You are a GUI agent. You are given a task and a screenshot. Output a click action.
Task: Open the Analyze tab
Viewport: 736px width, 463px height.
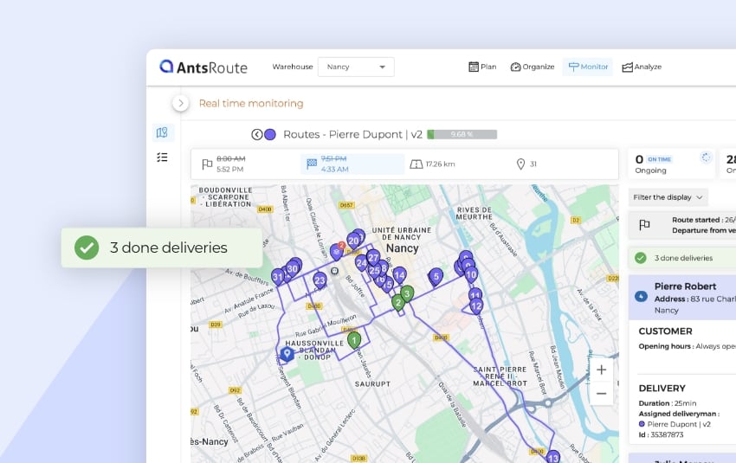pos(642,67)
